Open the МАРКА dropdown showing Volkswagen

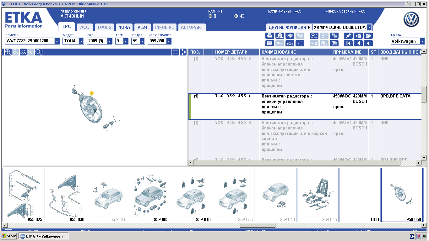pyautogui.click(x=422, y=41)
